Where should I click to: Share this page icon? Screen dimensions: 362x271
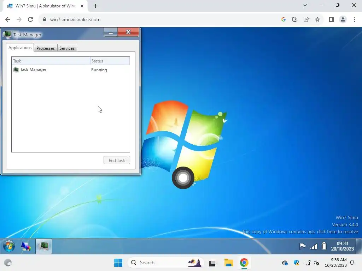(306, 19)
